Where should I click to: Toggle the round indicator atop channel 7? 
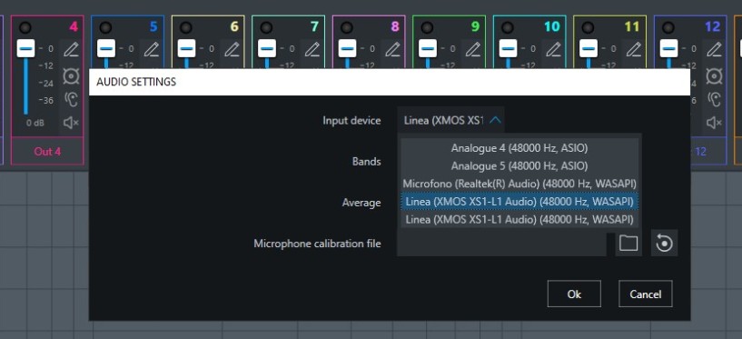tap(266, 27)
